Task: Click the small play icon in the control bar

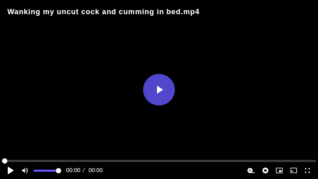Action: point(10,170)
